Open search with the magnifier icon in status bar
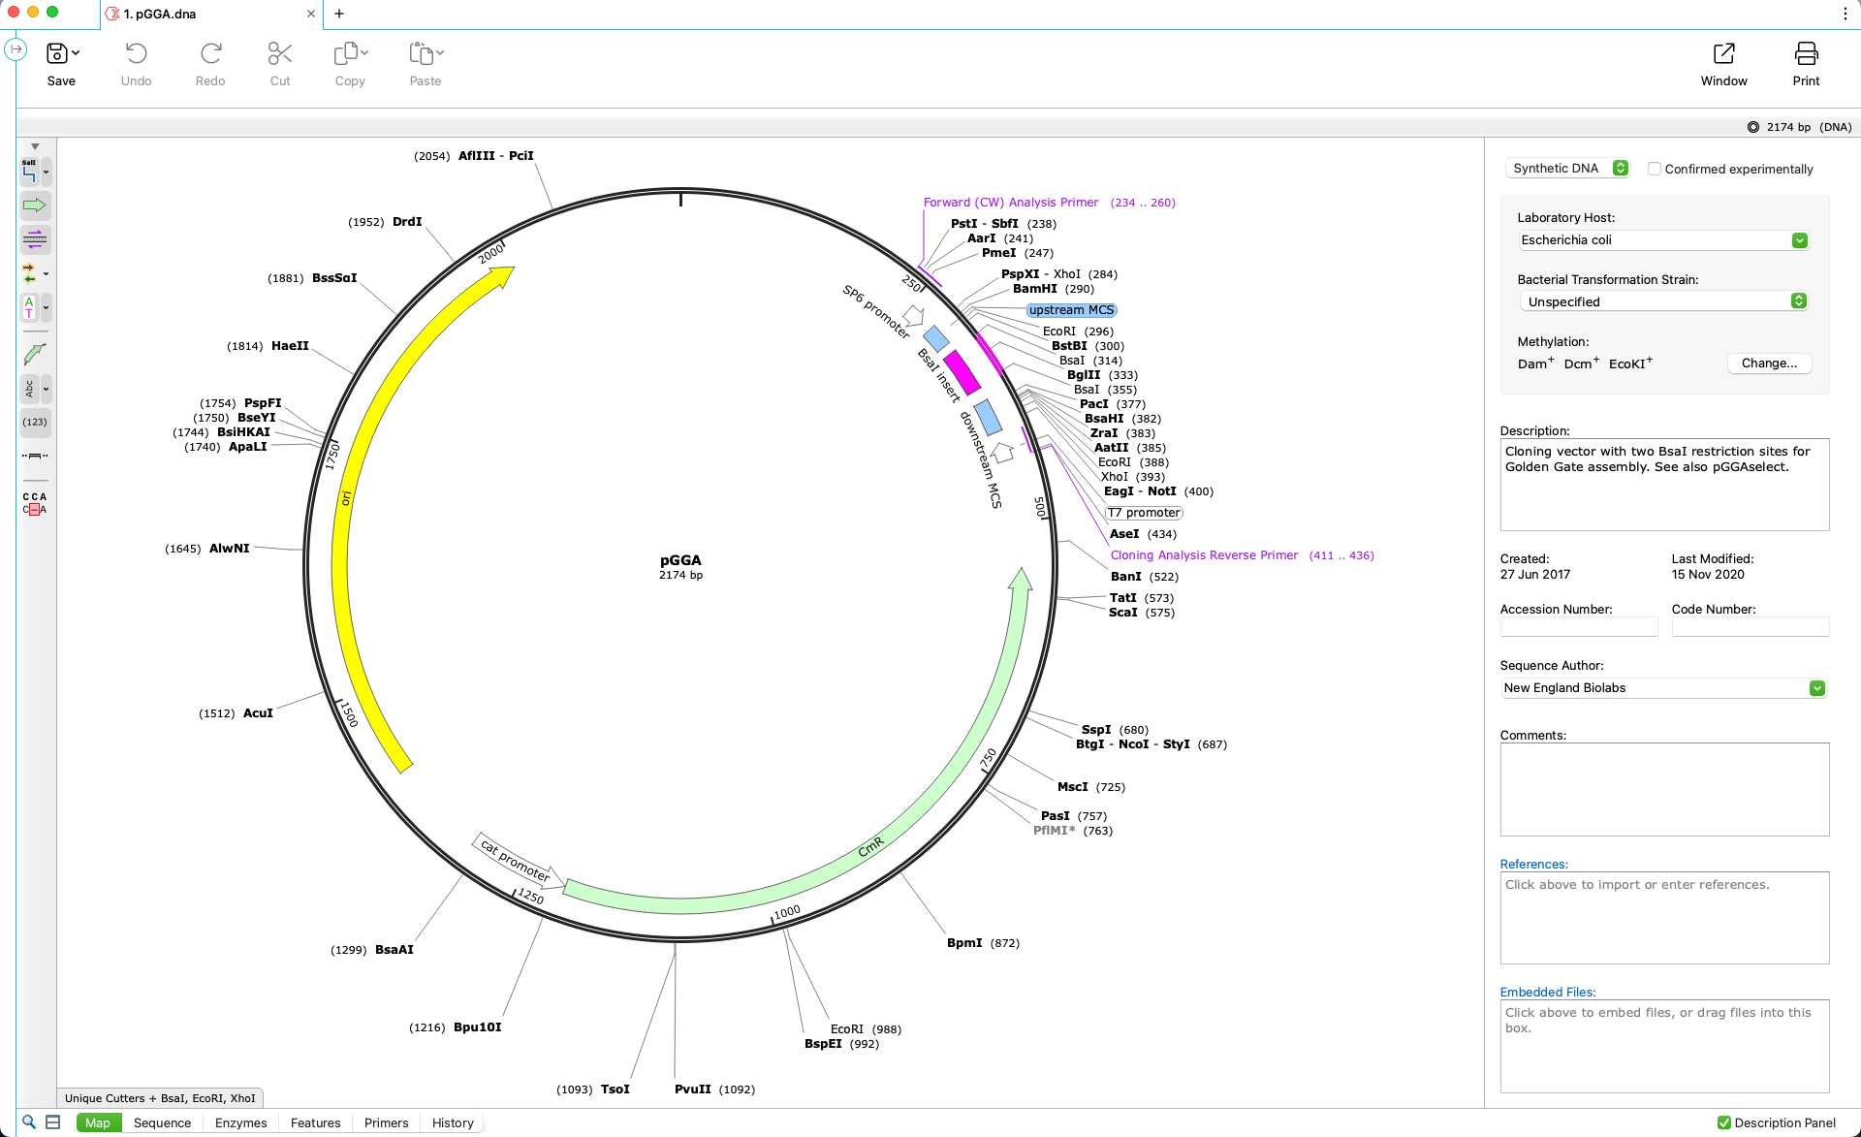 pyautogui.click(x=30, y=1121)
